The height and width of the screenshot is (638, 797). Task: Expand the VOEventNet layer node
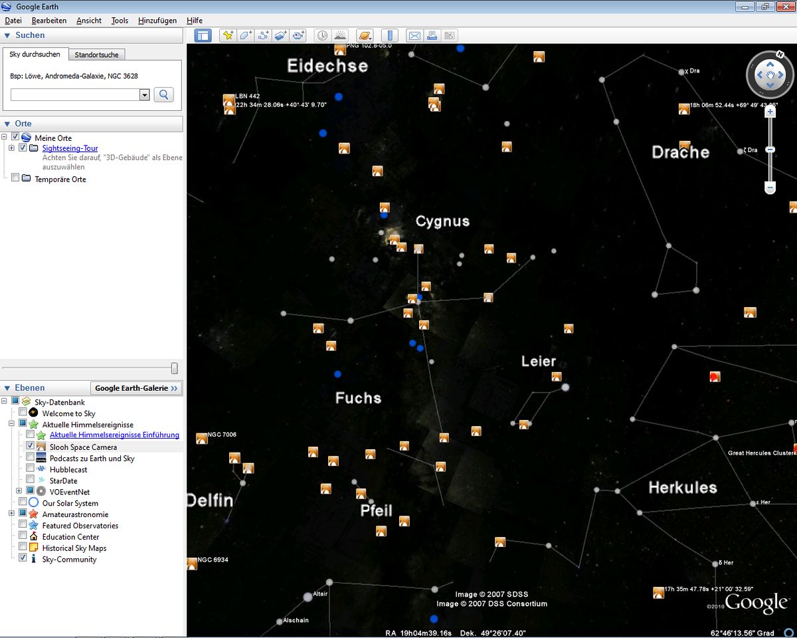click(x=19, y=491)
